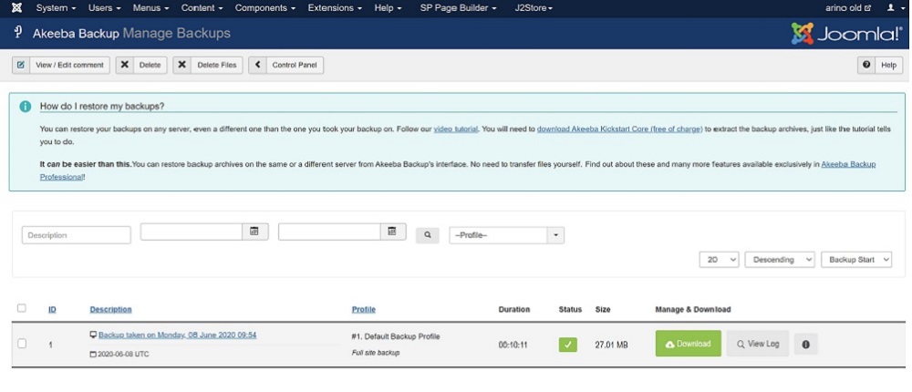Open the user account icon menu
The width and height of the screenshot is (912, 392).
894,8
